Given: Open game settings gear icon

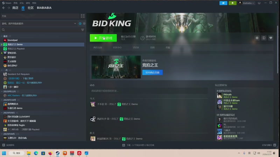Looking at the screenshot, I should (x=257, y=38).
